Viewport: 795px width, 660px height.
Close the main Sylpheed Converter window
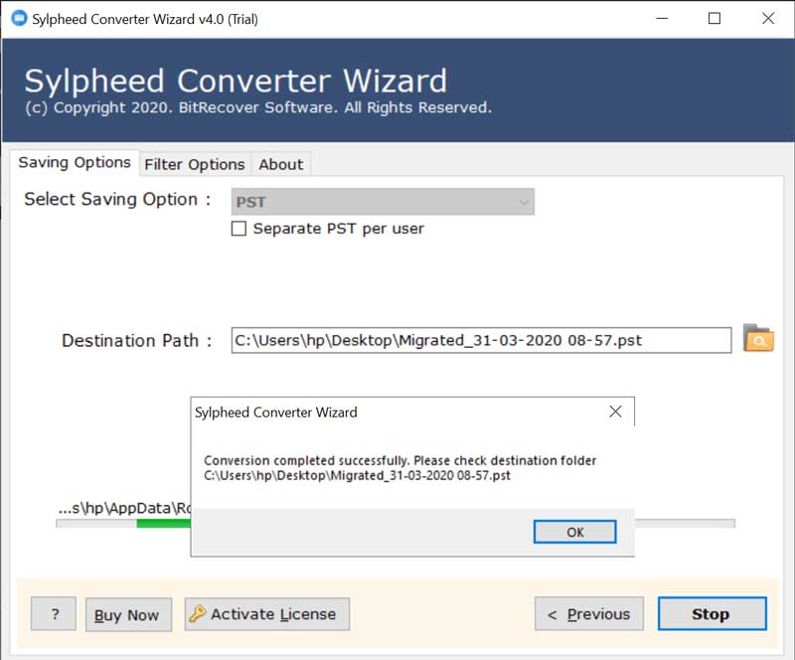point(768,19)
